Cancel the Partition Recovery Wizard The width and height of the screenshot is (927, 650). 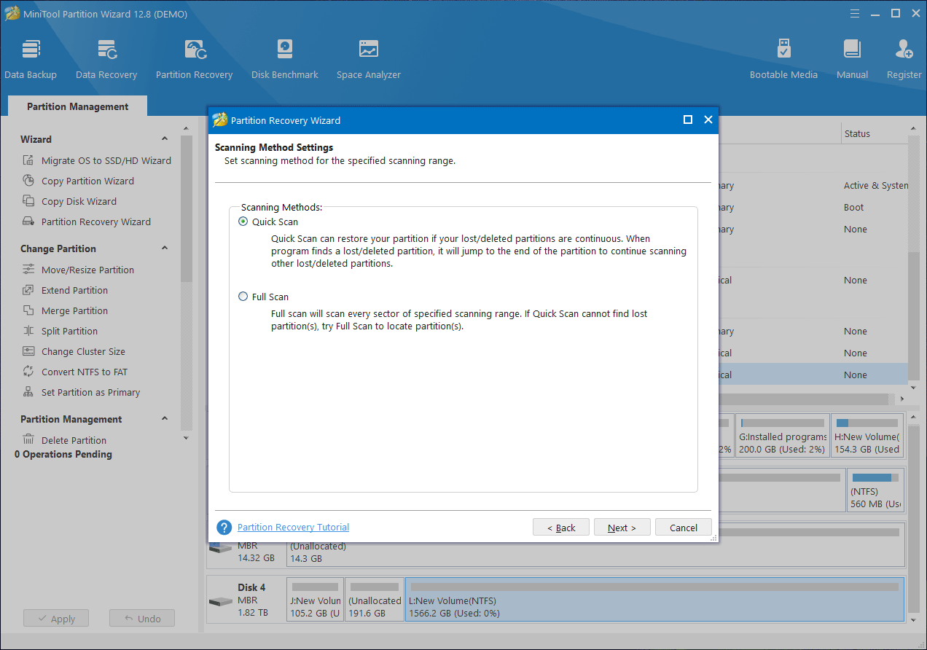tap(684, 528)
